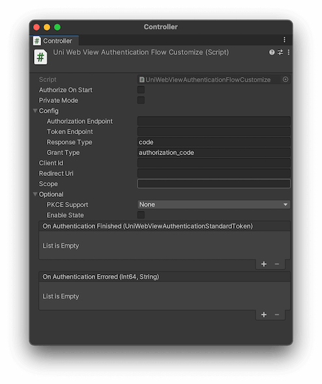Add listener to On Authentication Finished
Viewport: 322px width, 384px height.
click(x=264, y=264)
